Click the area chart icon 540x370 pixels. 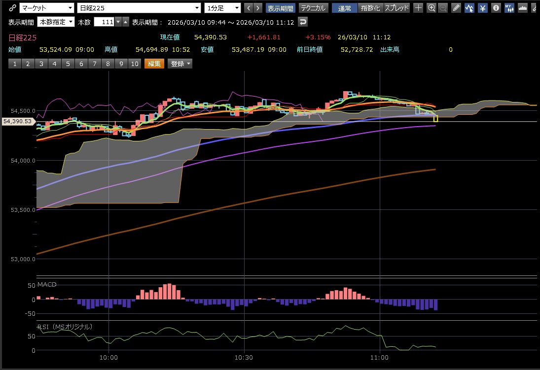point(523,8)
